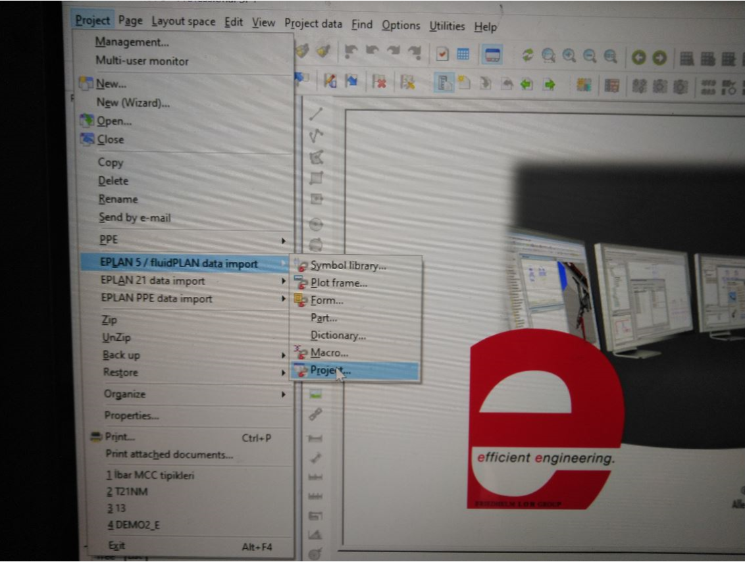Choose Properties... from the Project menu
The height and width of the screenshot is (562, 745).
click(132, 416)
